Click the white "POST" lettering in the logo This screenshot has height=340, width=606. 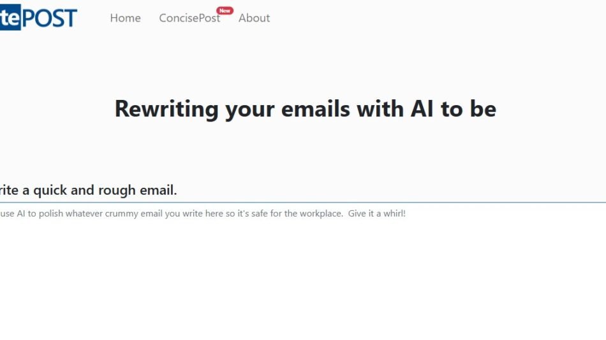(50, 18)
